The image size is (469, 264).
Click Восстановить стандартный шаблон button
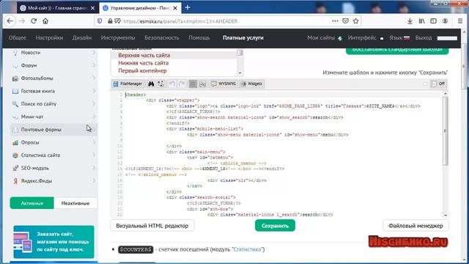[x=397, y=51]
